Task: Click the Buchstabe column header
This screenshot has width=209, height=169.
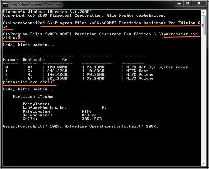Action: (34, 60)
